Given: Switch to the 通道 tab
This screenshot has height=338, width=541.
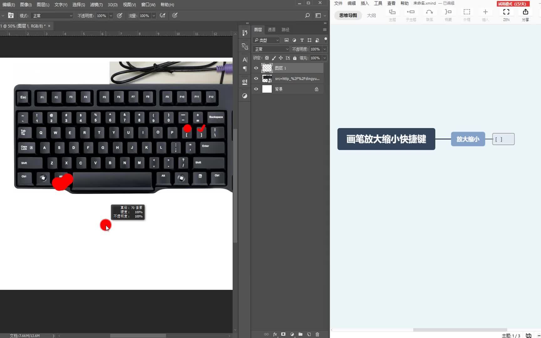Looking at the screenshot, I should (271, 29).
